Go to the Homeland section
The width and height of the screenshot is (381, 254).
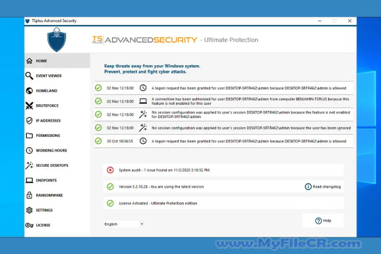pos(57,90)
